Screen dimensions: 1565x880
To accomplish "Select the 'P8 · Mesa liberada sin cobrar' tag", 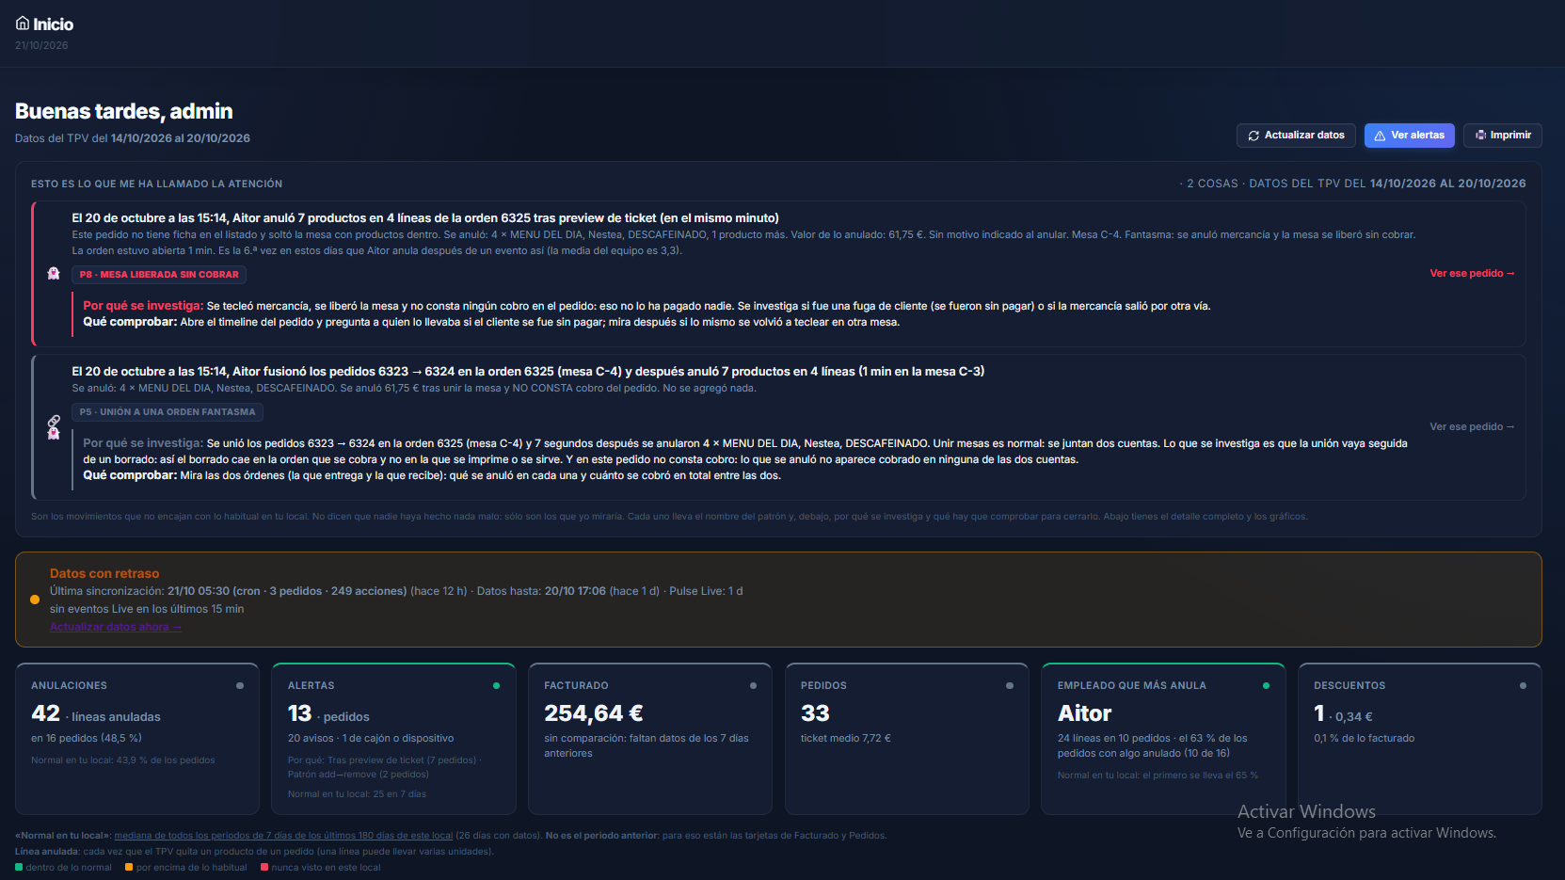I will pyautogui.click(x=159, y=275).
